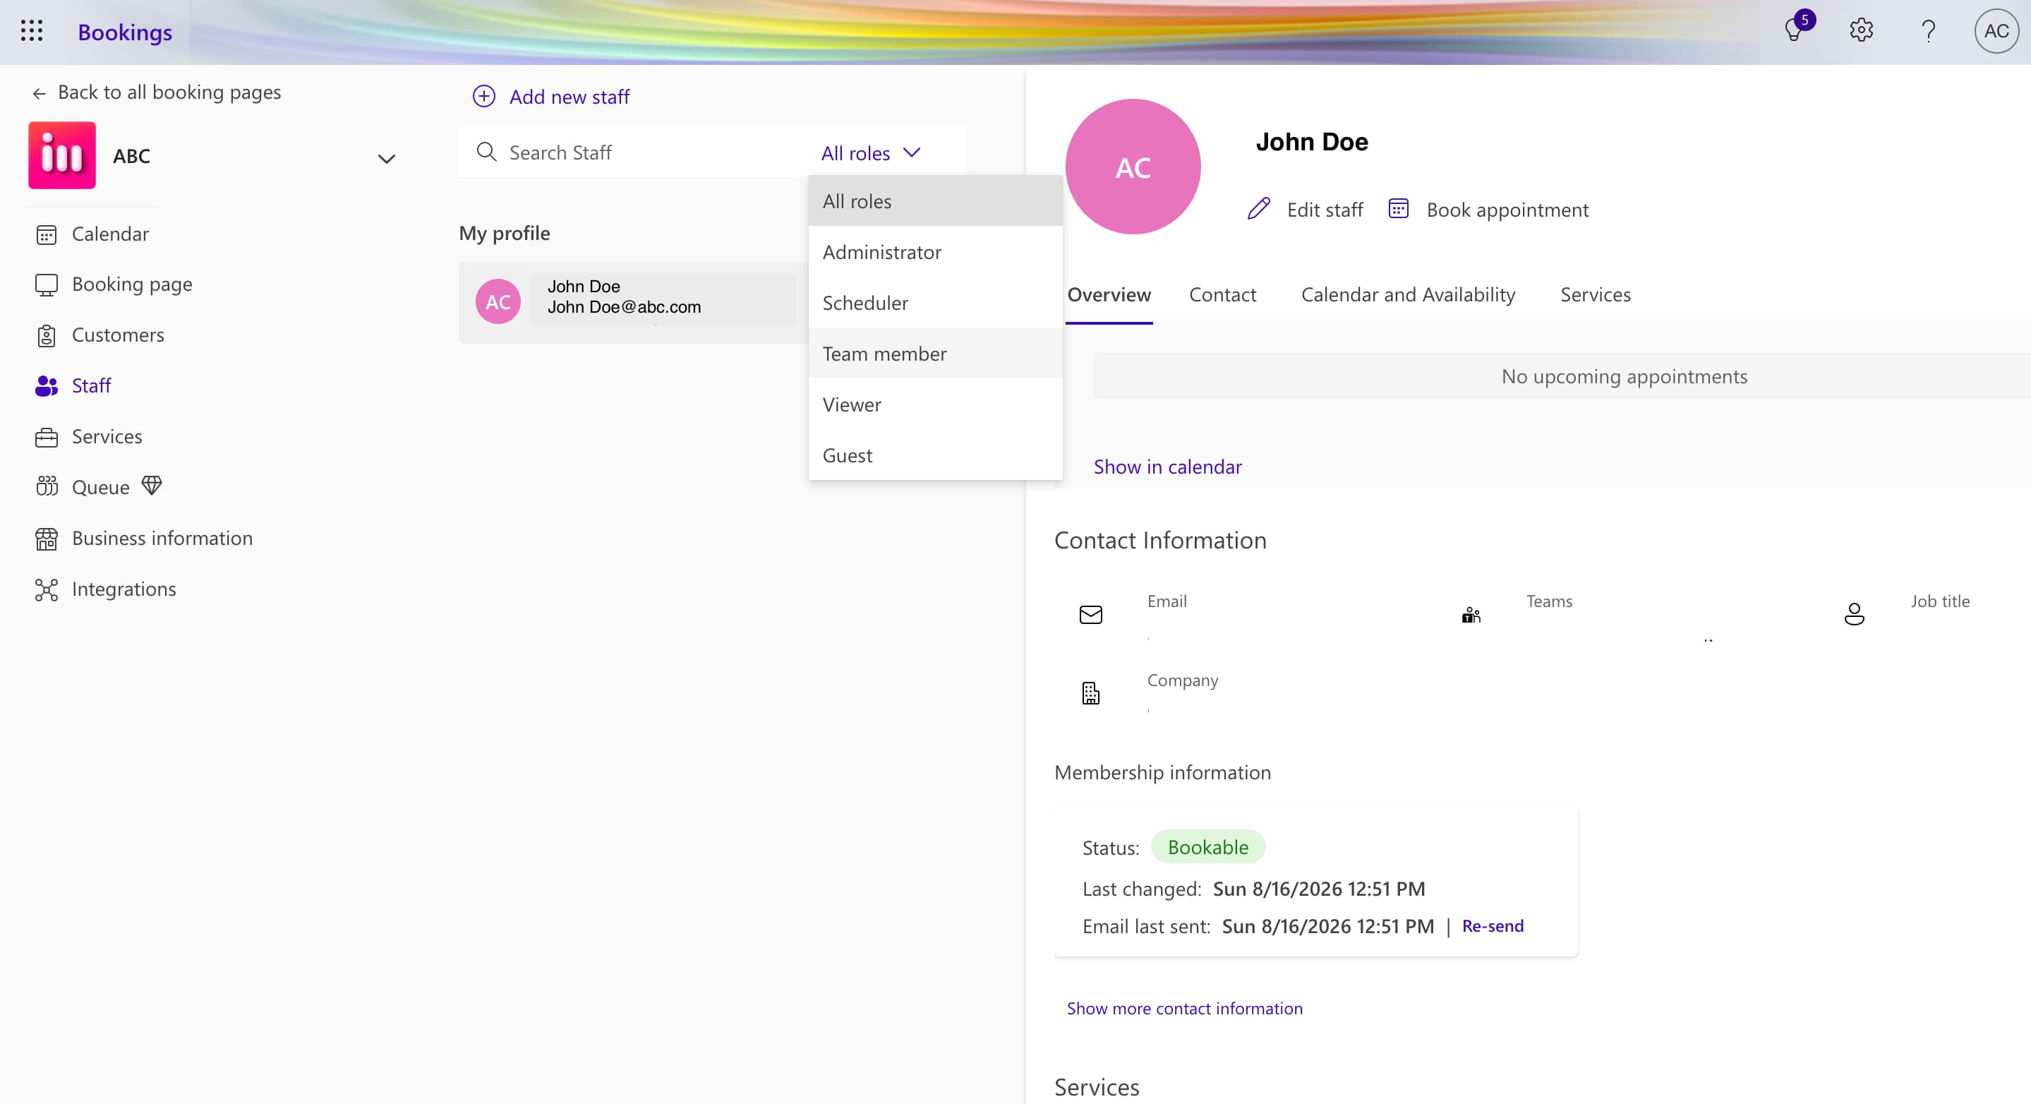Click the Book appointment calendar icon

click(x=1398, y=209)
